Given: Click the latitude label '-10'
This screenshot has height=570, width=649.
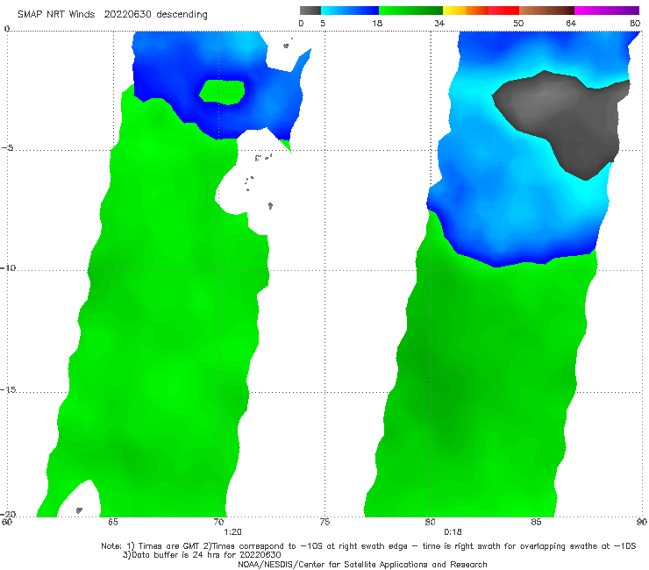Looking at the screenshot, I should click(x=7, y=267).
